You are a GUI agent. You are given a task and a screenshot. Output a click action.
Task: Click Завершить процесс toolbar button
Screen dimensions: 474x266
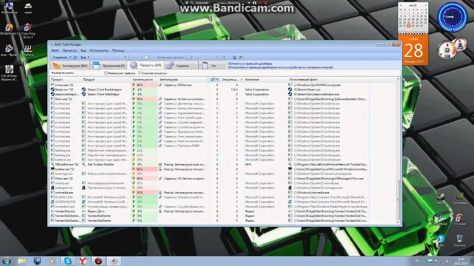(168, 57)
